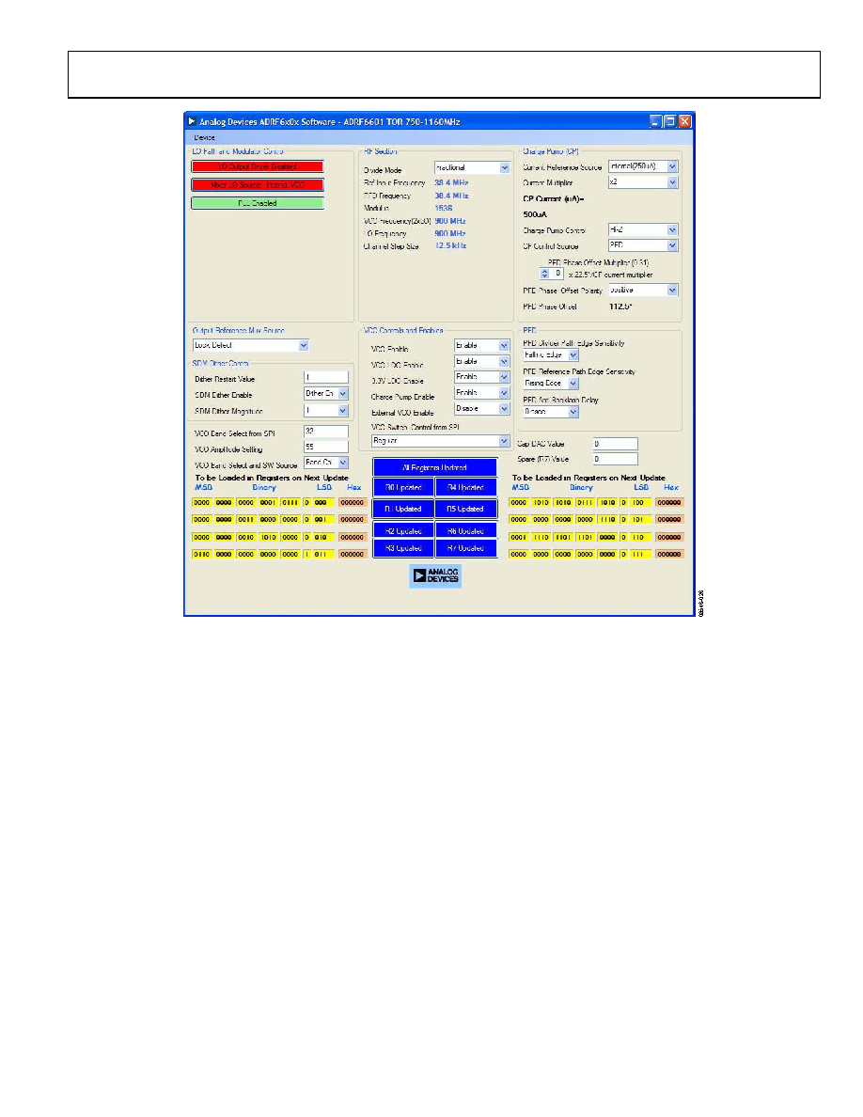The height and width of the screenshot is (1117, 863).
Task: Click the R3 Updated button
Action: [x=403, y=548]
